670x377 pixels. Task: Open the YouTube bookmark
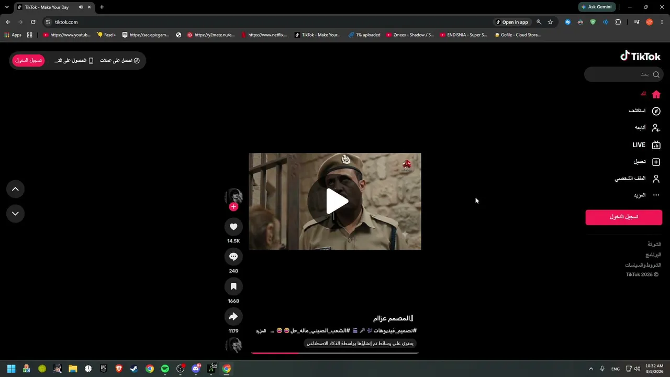[x=66, y=35]
